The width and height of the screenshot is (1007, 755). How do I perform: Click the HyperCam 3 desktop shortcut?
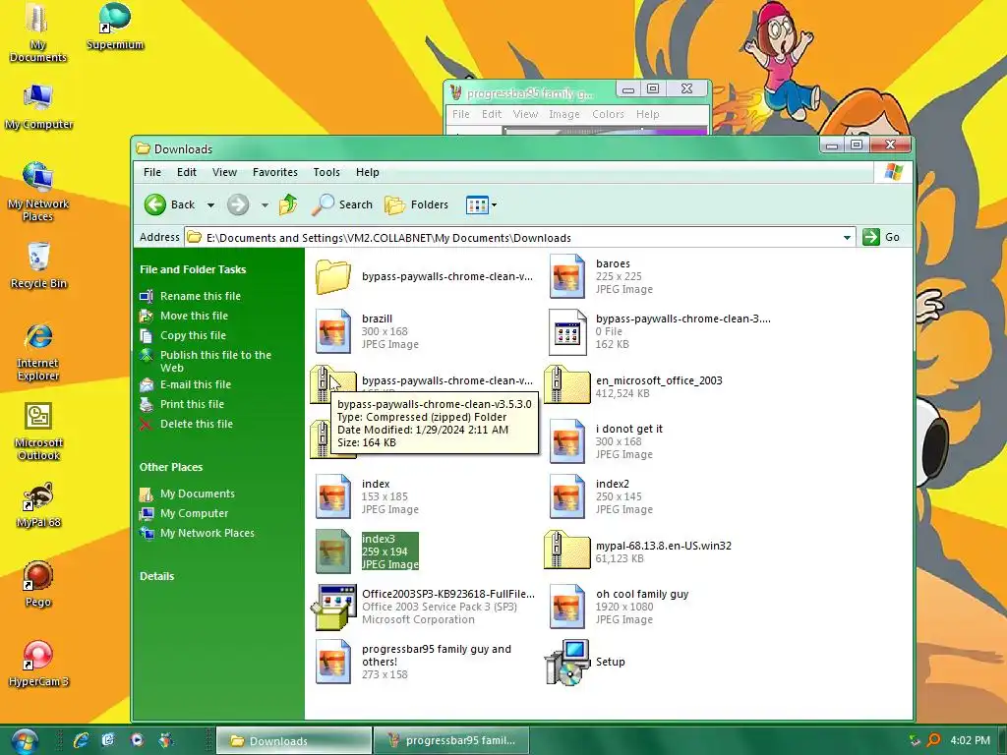point(38,664)
